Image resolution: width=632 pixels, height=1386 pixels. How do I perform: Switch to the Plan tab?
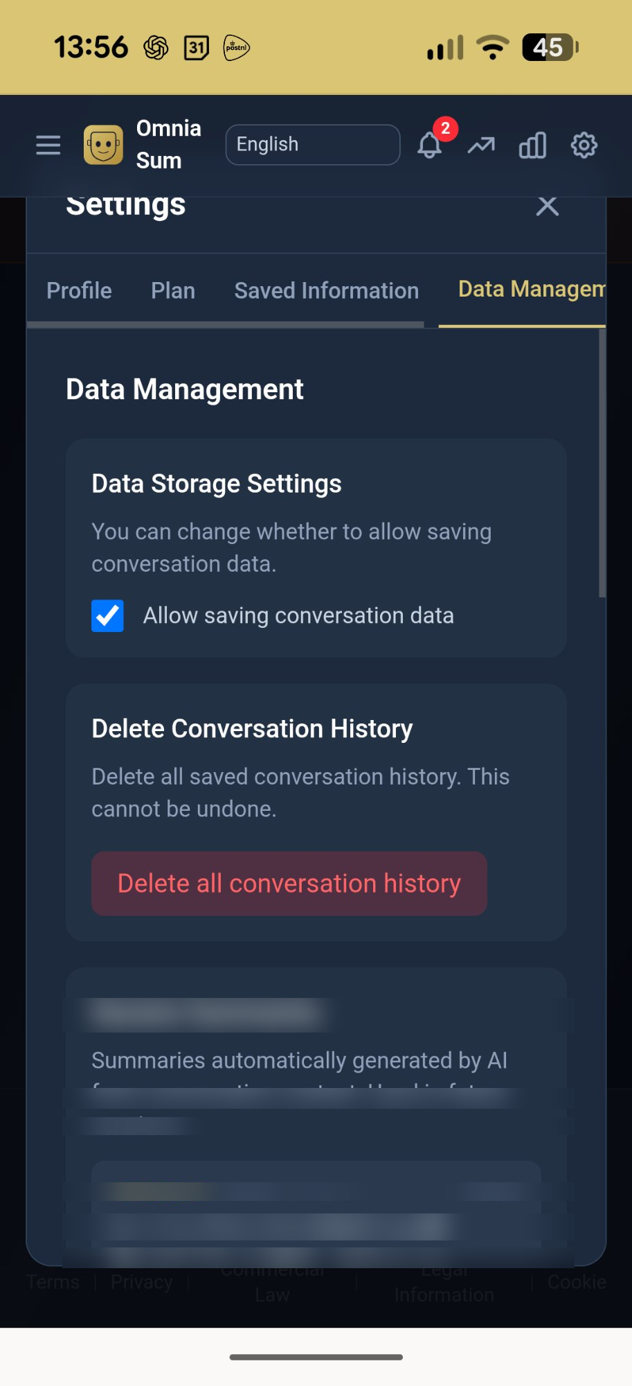[x=173, y=290]
